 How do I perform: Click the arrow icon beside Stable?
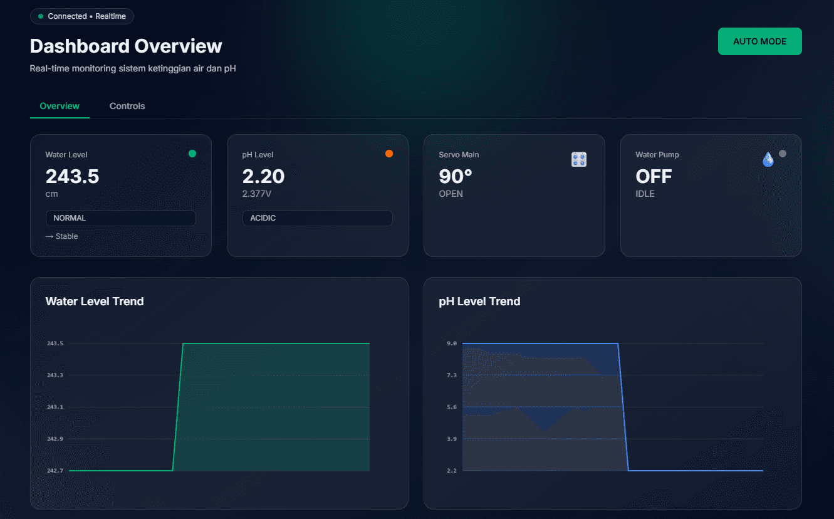51,236
